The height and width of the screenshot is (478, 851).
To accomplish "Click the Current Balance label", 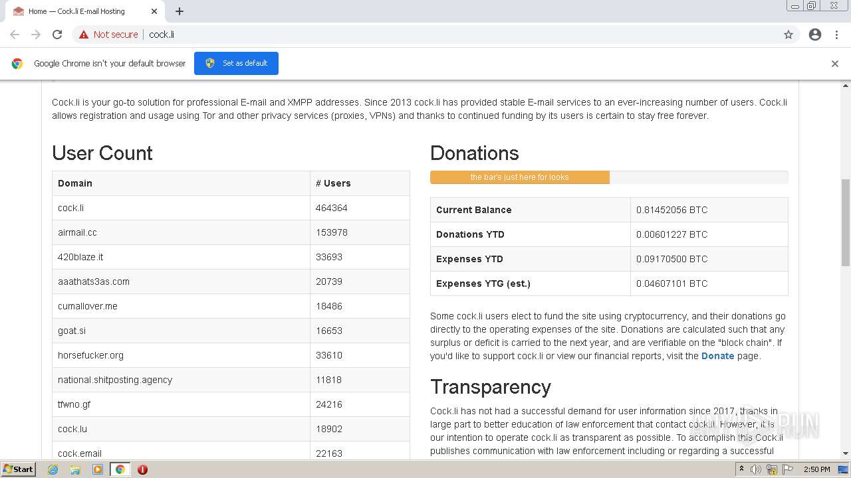I will click(x=474, y=210).
